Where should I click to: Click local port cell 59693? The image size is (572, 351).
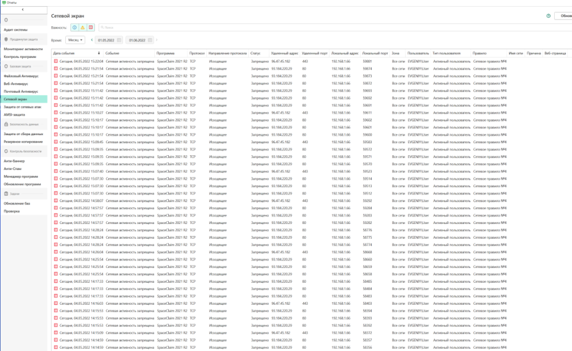tap(367, 90)
